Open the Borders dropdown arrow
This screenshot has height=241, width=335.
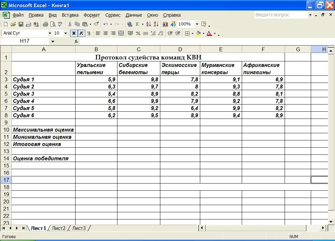(x=192, y=34)
